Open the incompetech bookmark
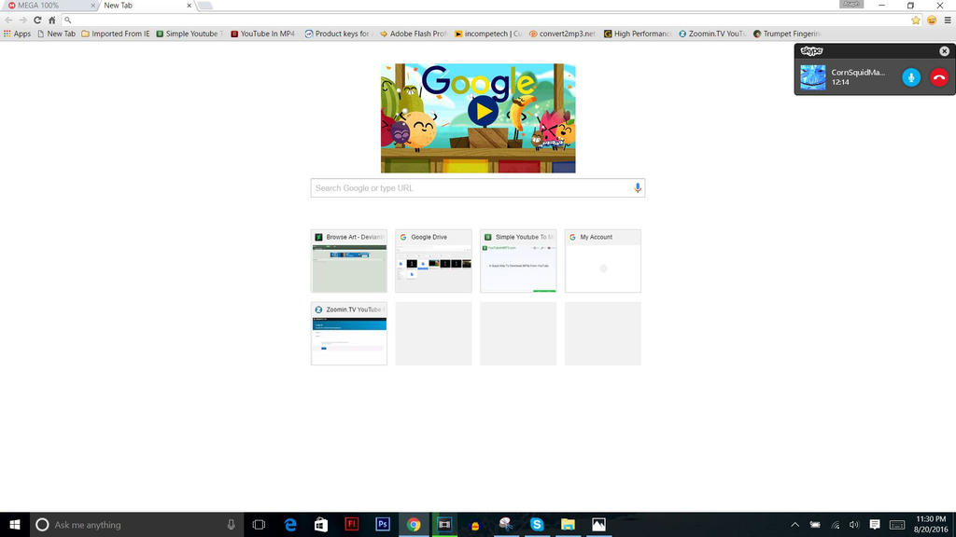This screenshot has width=956, height=537. pos(488,34)
